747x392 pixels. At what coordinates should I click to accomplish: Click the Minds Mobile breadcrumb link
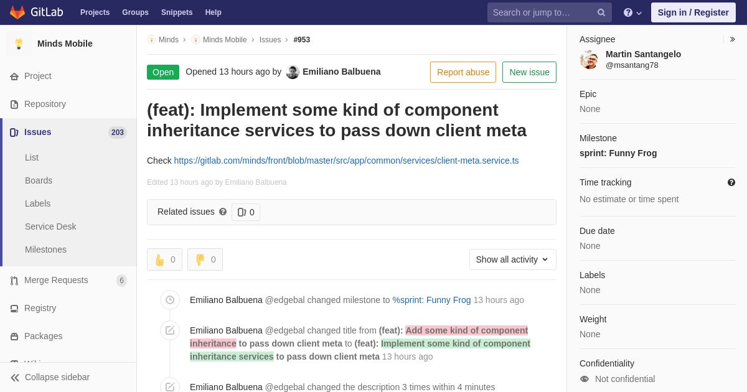pos(225,40)
